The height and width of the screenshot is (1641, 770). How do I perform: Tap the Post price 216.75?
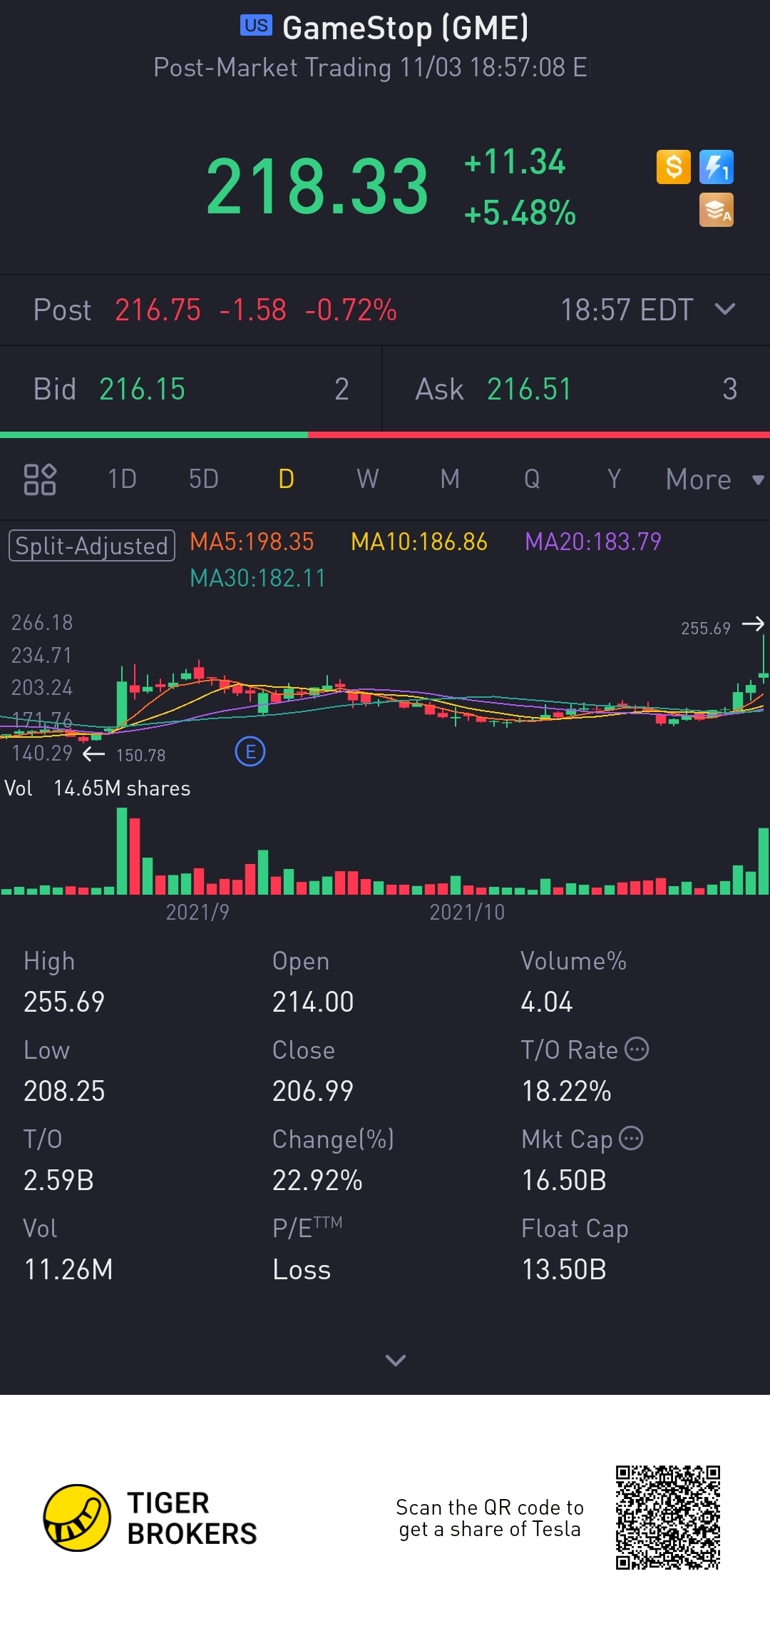point(158,310)
